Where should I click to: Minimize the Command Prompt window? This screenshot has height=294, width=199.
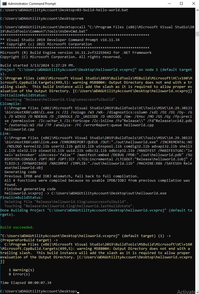(x=169, y=4)
